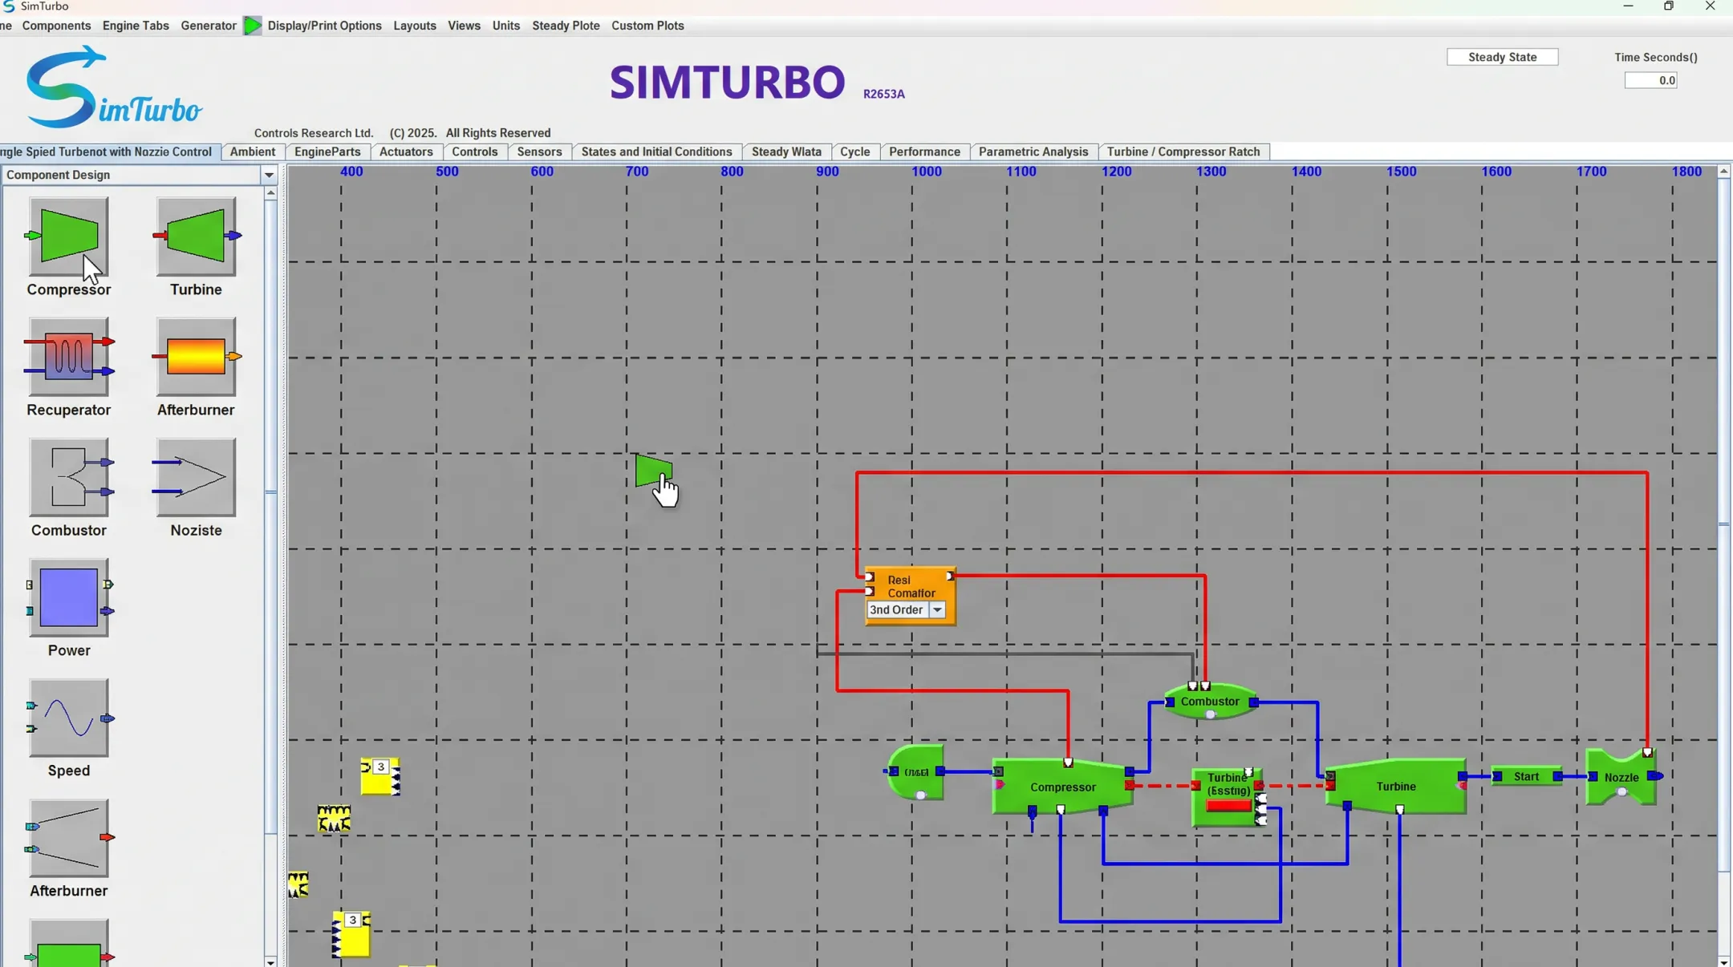Select the Speed sine wave icon

[x=68, y=718]
